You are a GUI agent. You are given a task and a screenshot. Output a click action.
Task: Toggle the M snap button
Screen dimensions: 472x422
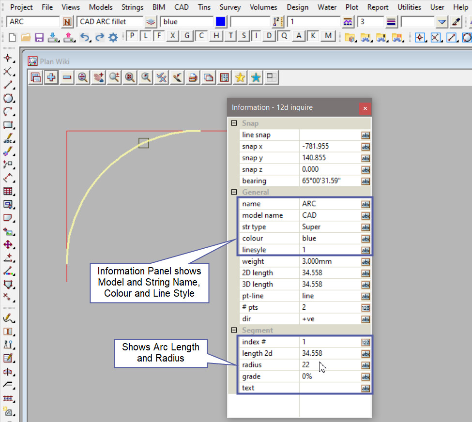[x=329, y=36]
